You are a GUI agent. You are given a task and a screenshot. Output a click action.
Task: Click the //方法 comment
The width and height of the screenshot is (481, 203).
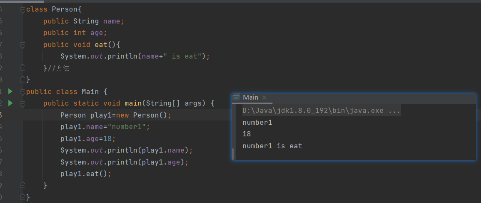pyautogui.click(x=59, y=68)
